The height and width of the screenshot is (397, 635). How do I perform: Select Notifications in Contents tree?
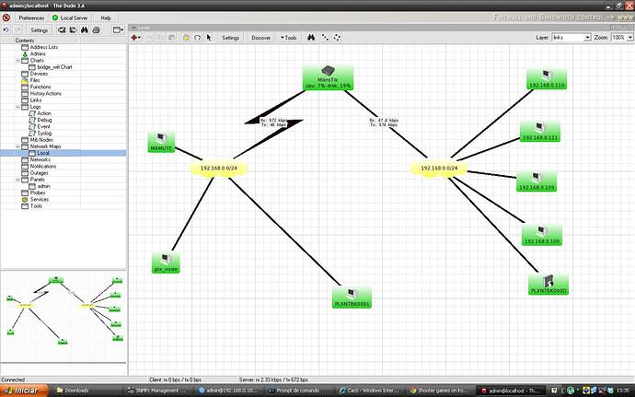(43, 167)
